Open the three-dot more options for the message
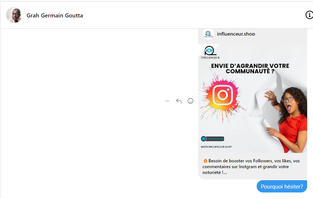This screenshot has height=199, width=313. tap(167, 101)
